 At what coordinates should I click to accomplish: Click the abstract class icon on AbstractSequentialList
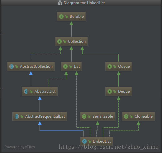(x=17, y=116)
